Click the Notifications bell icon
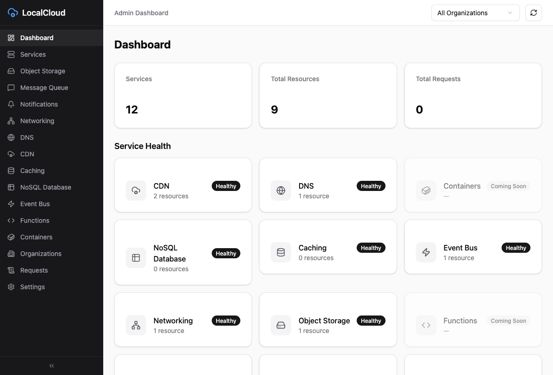Image resolution: width=553 pixels, height=375 pixels. pos(10,104)
